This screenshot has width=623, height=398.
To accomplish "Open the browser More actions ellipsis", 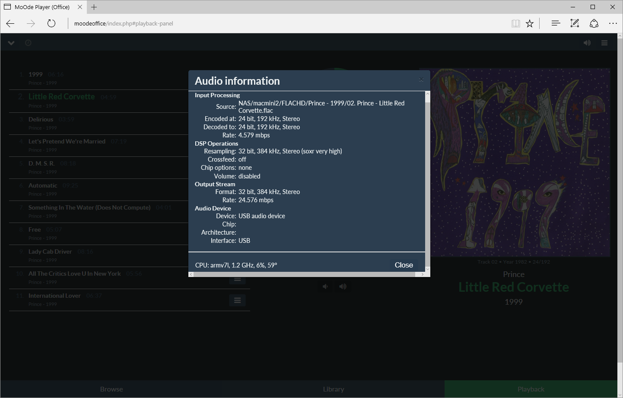I will click(x=613, y=23).
